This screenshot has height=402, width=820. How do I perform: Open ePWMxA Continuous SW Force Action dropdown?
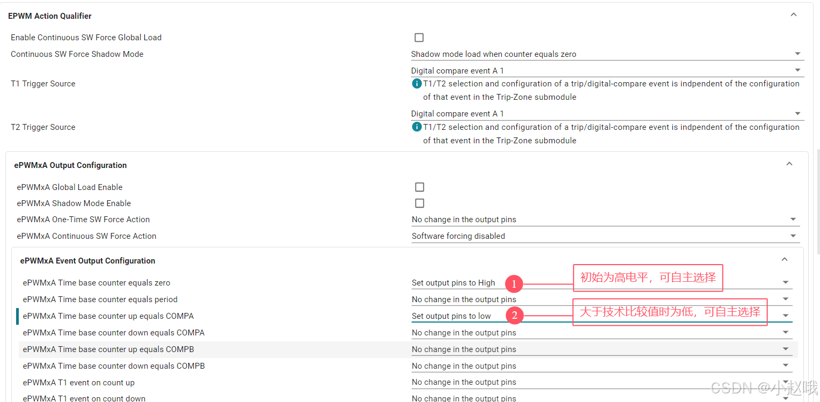pos(605,236)
